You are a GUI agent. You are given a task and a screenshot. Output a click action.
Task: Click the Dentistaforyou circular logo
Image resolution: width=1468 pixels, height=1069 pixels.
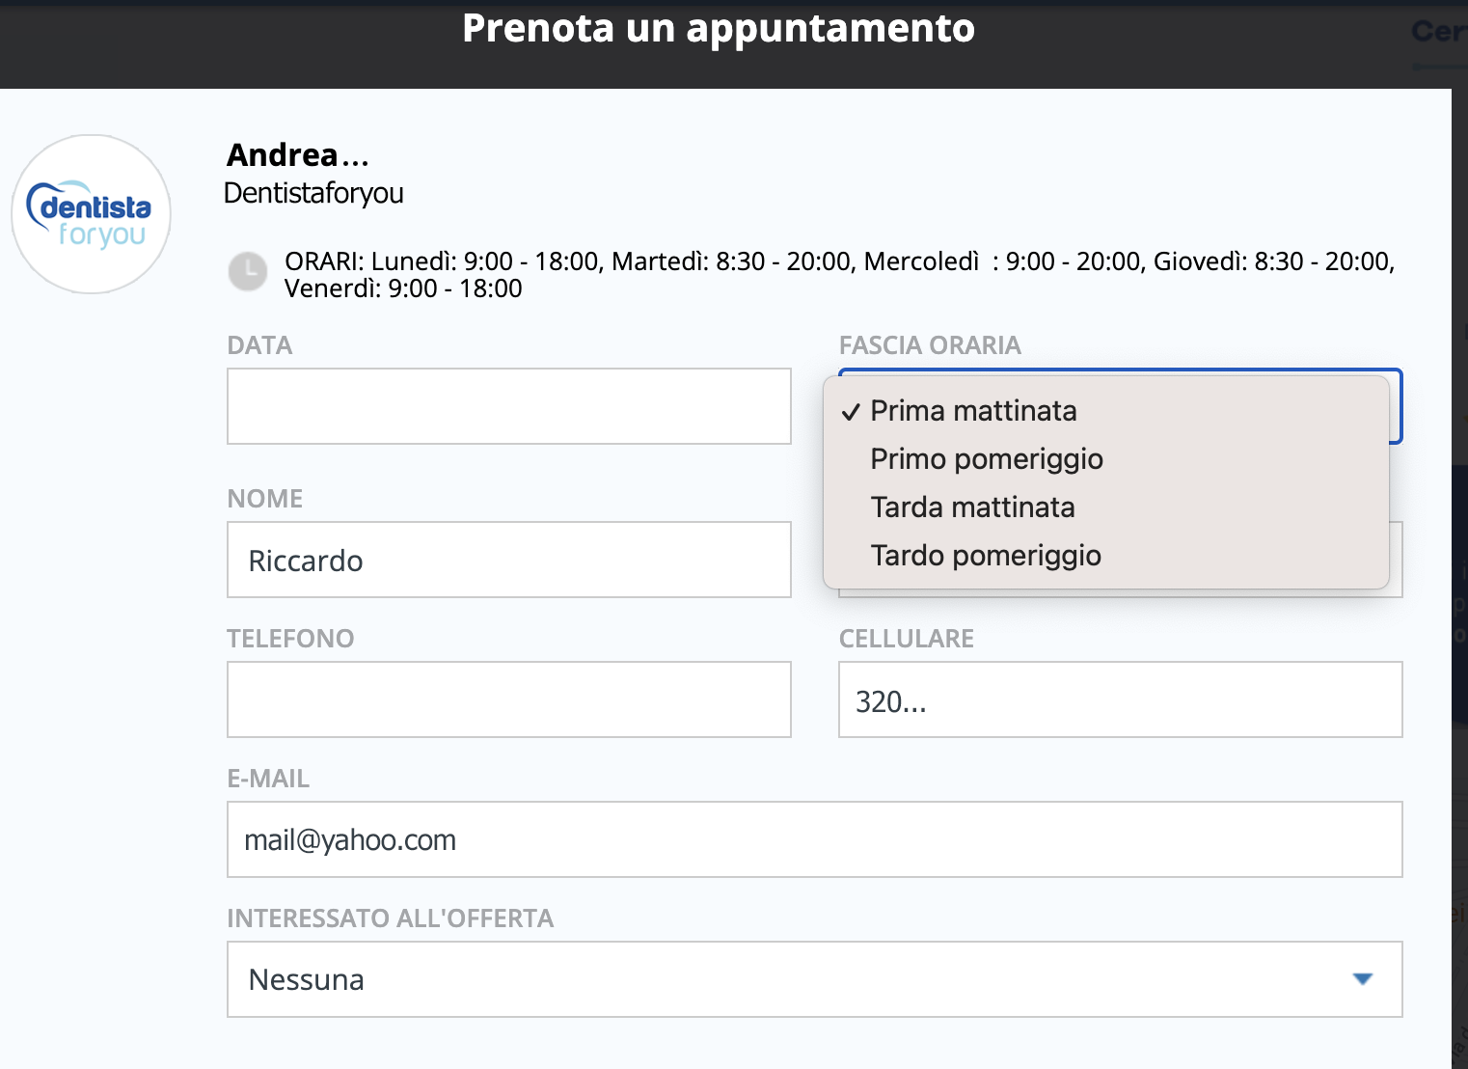point(92,214)
